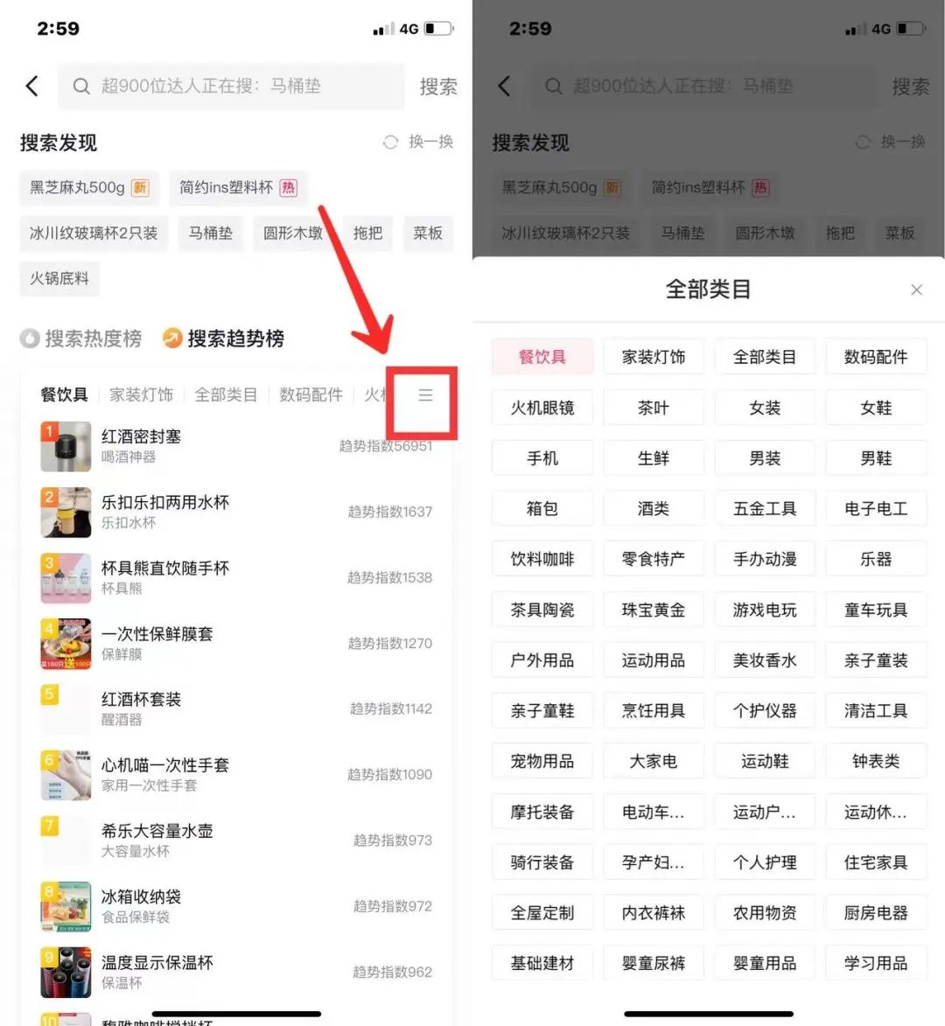Close the 全部类目 panel via X icon
Screen dimensions: 945x1026
point(916,290)
